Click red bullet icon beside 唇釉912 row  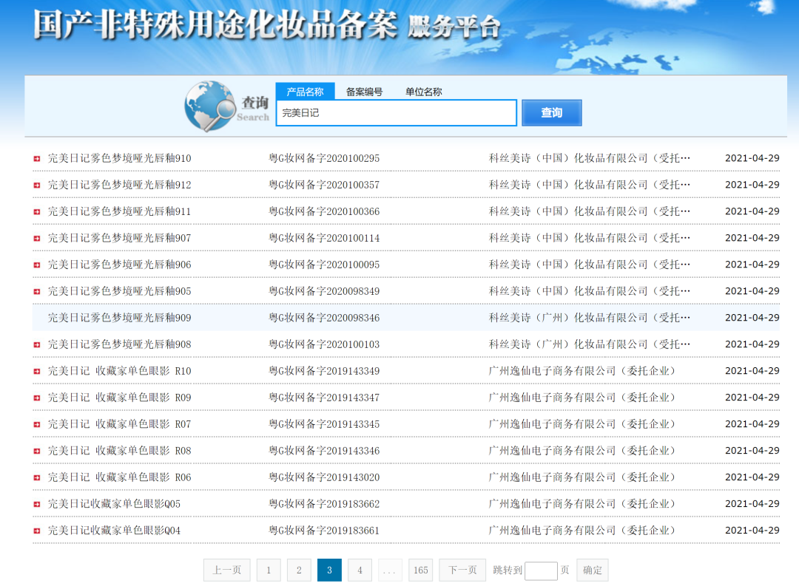tap(37, 185)
